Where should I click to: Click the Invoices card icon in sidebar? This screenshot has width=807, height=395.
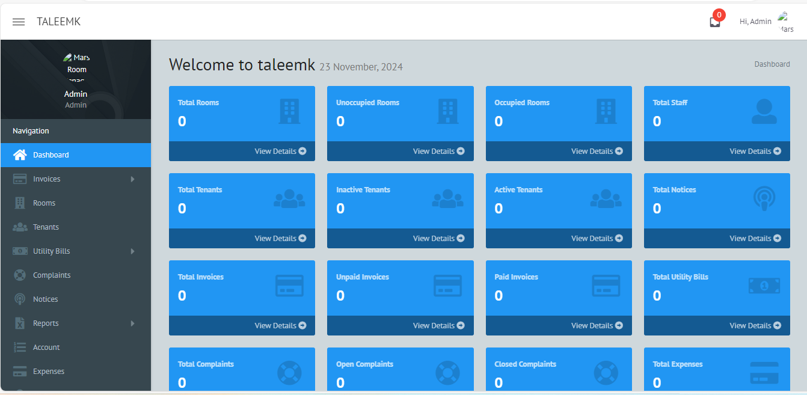(x=20, y=179)
